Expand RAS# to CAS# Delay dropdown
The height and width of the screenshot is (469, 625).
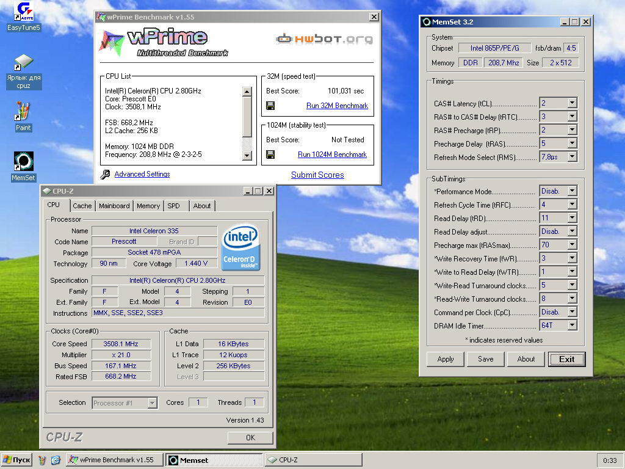(x=572, y=117)
